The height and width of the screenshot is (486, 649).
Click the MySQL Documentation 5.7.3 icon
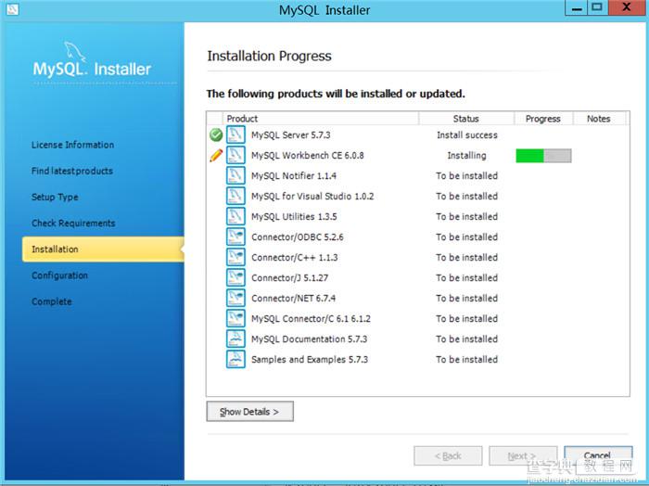click(x=235, y=339)
